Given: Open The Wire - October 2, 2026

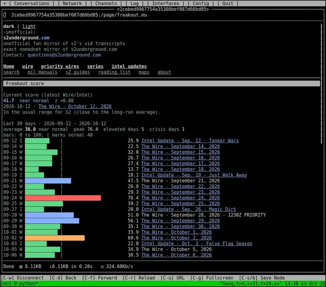Looking at the screenshot, I should click(x=177, y=238).
